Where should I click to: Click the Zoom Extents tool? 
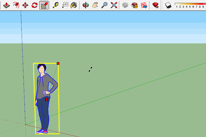[x=114, y=5]
